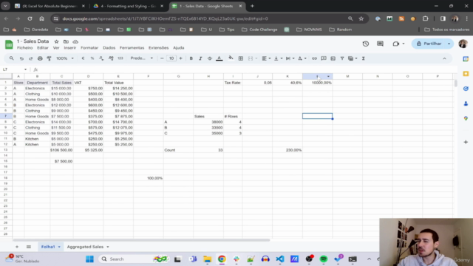Collapse the menus with the chevron
The image size is (473, 266).
pos(444,58)
